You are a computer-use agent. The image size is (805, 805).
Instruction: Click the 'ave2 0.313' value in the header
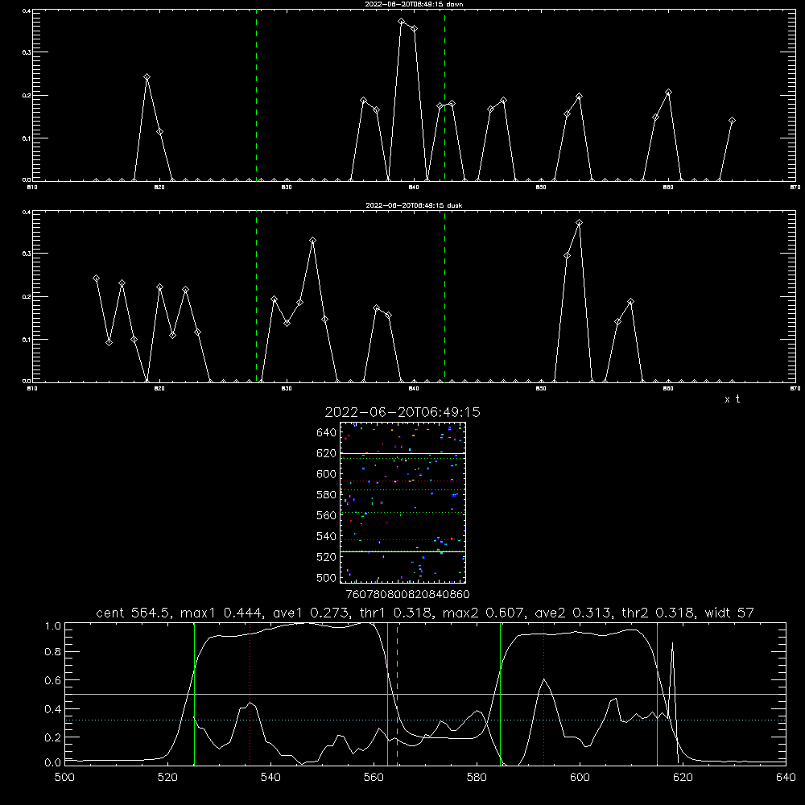(x=573, y=613)
